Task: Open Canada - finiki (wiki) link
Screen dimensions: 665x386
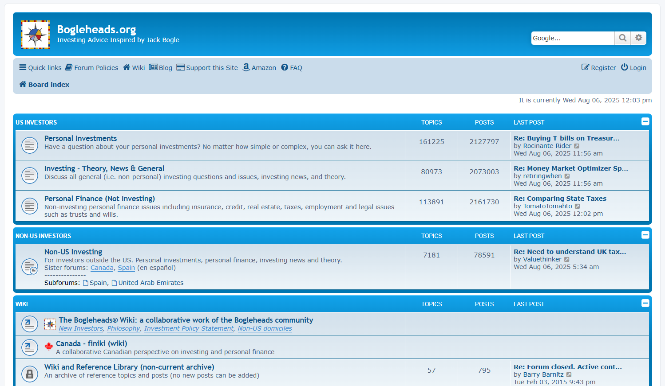Action: click(x=91, y=343)
